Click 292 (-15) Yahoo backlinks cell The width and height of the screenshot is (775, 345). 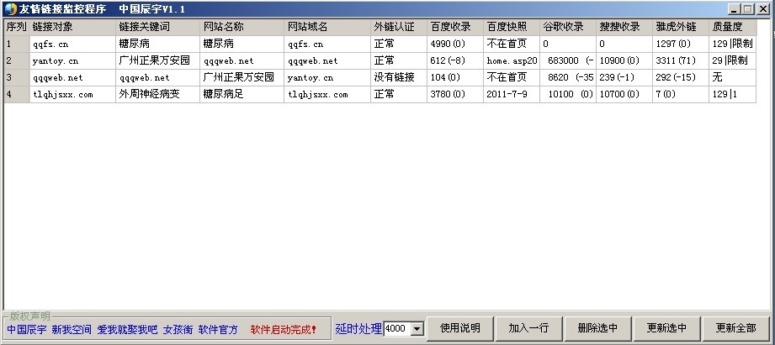pyautogui.click(x=680, y=77)
